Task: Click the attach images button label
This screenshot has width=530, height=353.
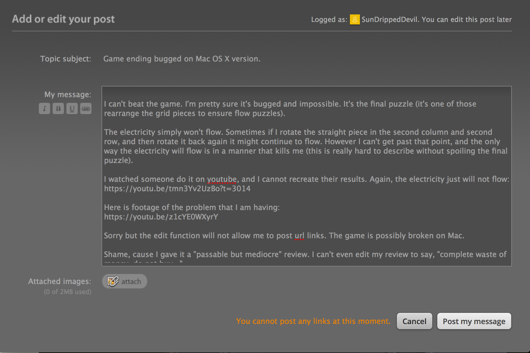Action: pos(131,282)
